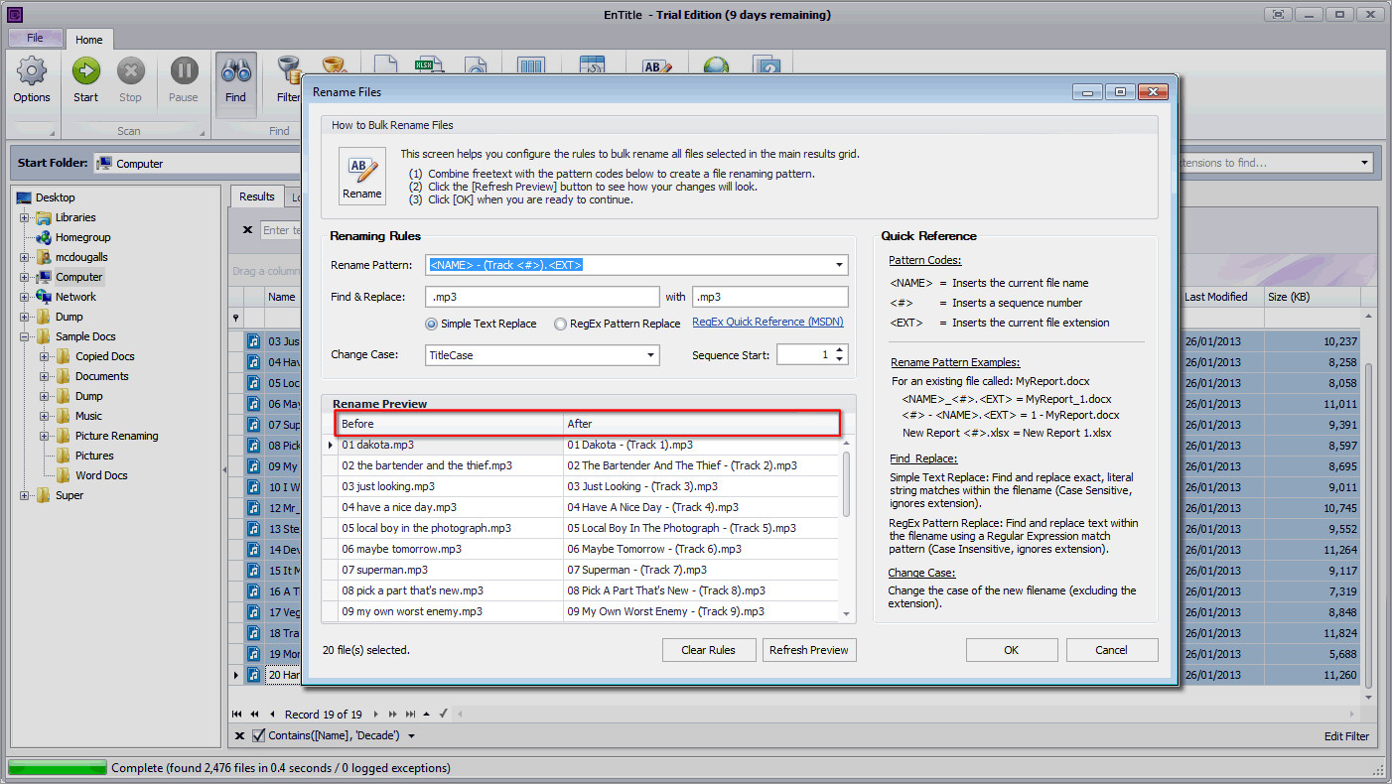Select the Find binoculars tool
Screen dimensions: 1392x784
[x=235, y=80]
